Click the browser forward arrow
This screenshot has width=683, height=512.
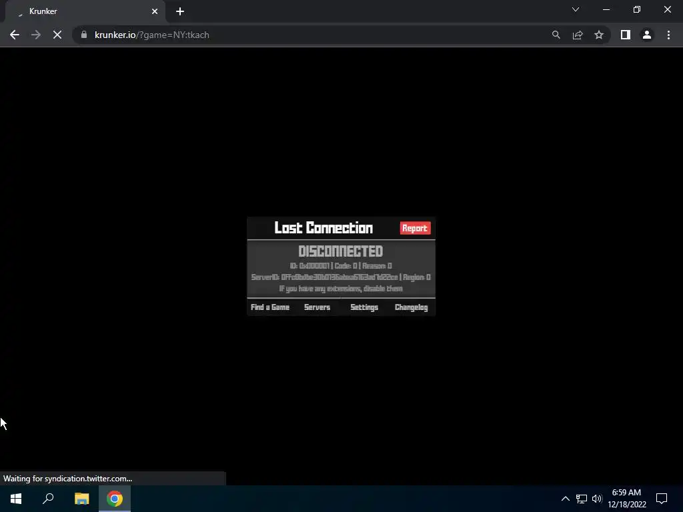pos(36,35)
